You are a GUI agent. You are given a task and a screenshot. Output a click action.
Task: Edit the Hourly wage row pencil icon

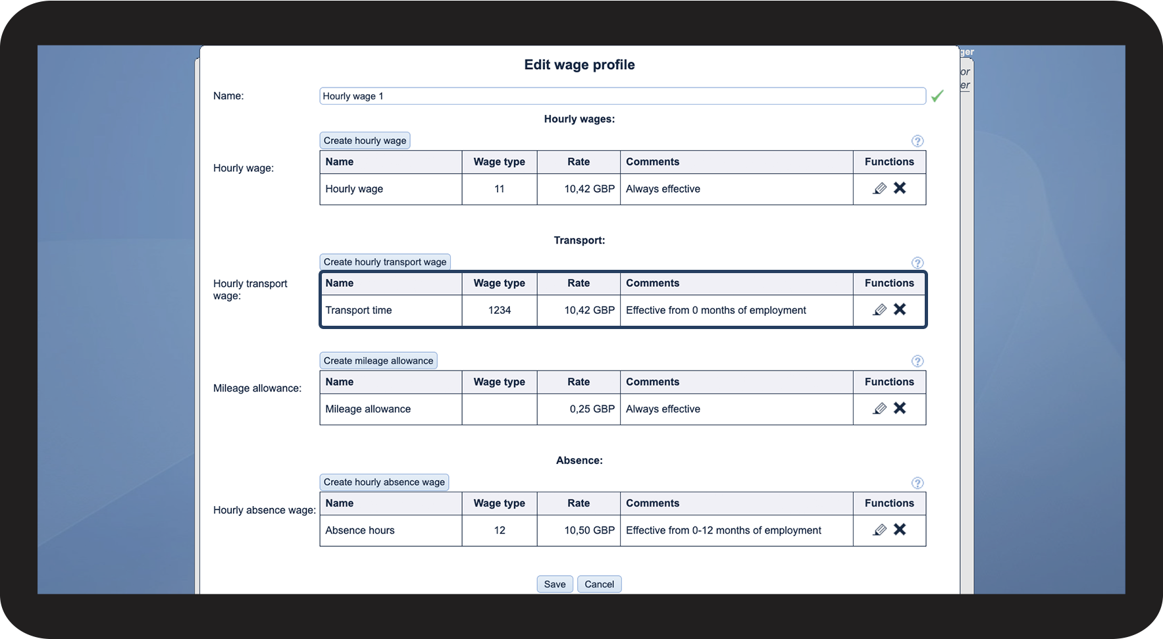point(879,189)
